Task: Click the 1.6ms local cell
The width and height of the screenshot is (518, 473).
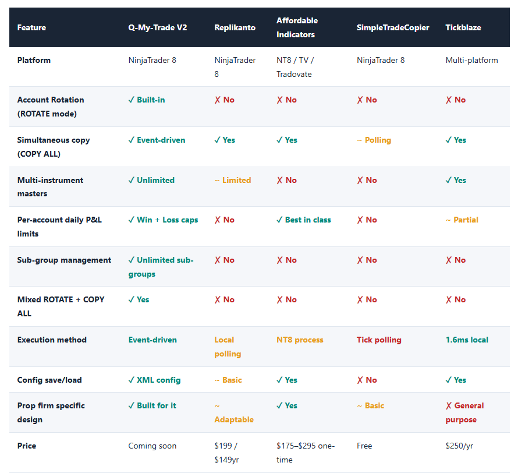Action: click(467, 340)
